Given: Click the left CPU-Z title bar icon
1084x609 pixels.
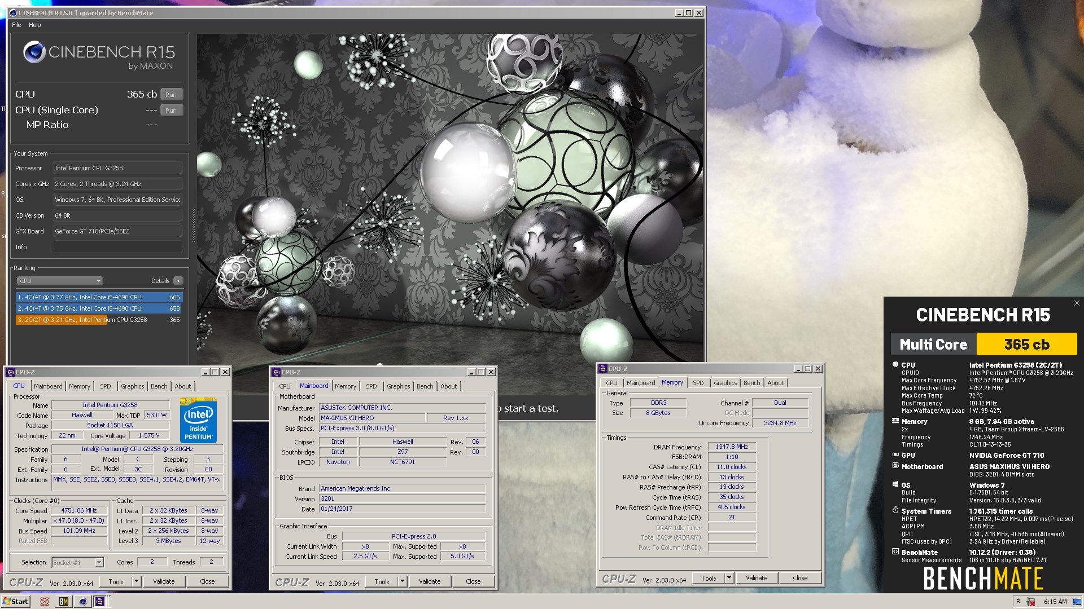Looking at the screenshot, I should (10, 372).
